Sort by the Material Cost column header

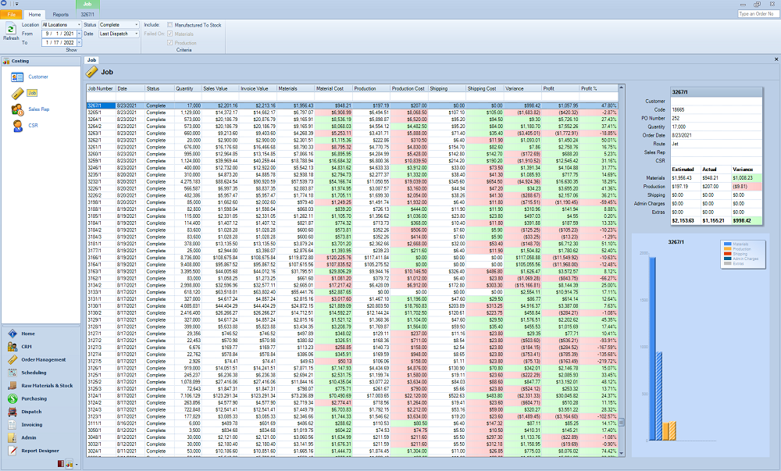[x=333, y=88]
